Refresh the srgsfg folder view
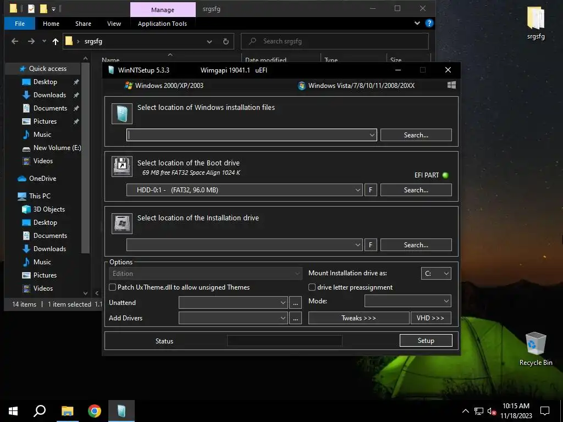The image size is (563, 422). pyautogui.click(x=226, y=41)
